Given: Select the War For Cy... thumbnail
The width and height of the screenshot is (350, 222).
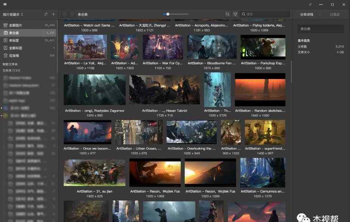Looking at the screenshot, I should (x=163, y=47).
